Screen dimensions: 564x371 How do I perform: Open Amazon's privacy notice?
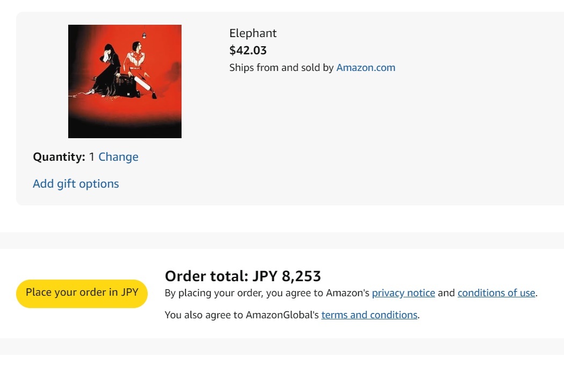(403, 293)
